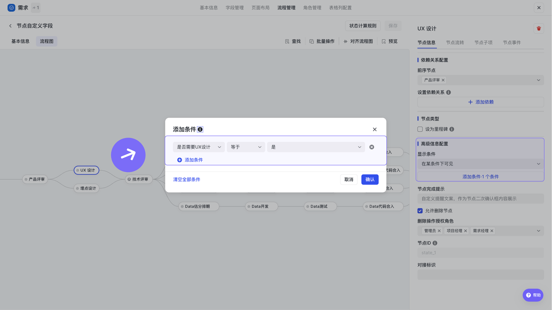Open the 在某条件下可见 display condition dropdown
The width and height of the screenshot is (552, 310).
click(480, 164)
